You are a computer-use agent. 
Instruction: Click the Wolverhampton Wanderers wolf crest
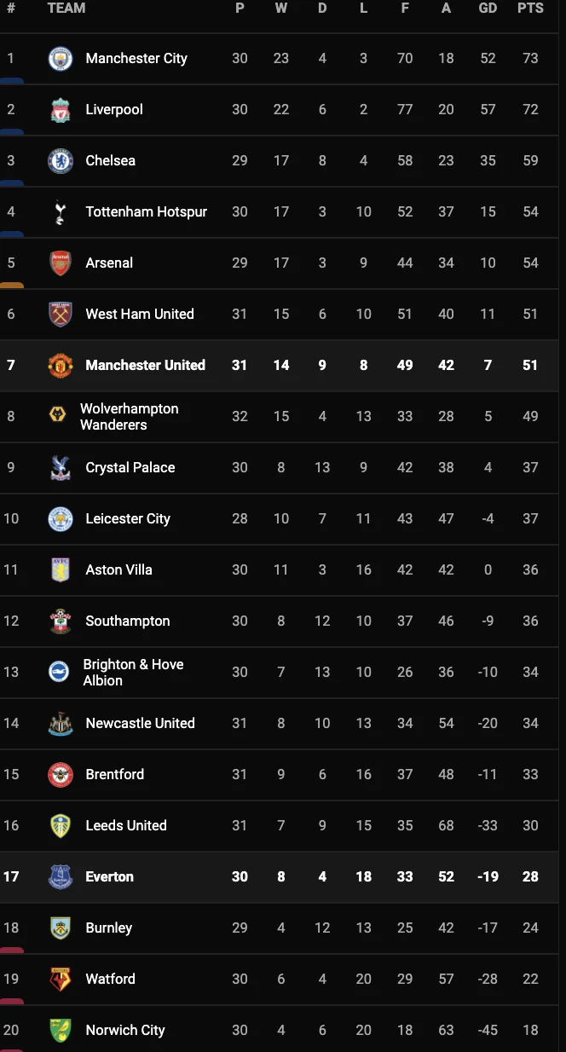[x=58, y=416]
